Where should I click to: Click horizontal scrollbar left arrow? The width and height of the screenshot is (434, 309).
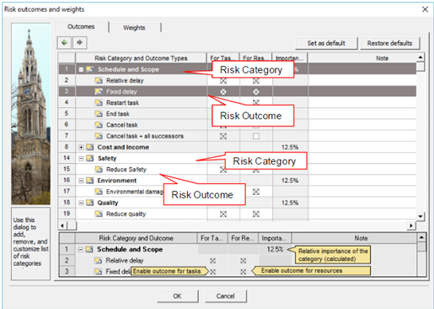pyautogui.click(x=62, y=225)
